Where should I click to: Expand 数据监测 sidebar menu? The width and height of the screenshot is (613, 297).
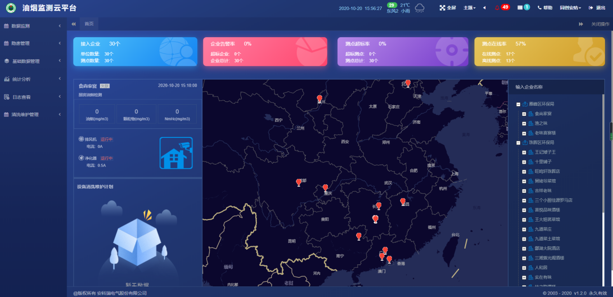pyautogui.click(x=32, y=26)
